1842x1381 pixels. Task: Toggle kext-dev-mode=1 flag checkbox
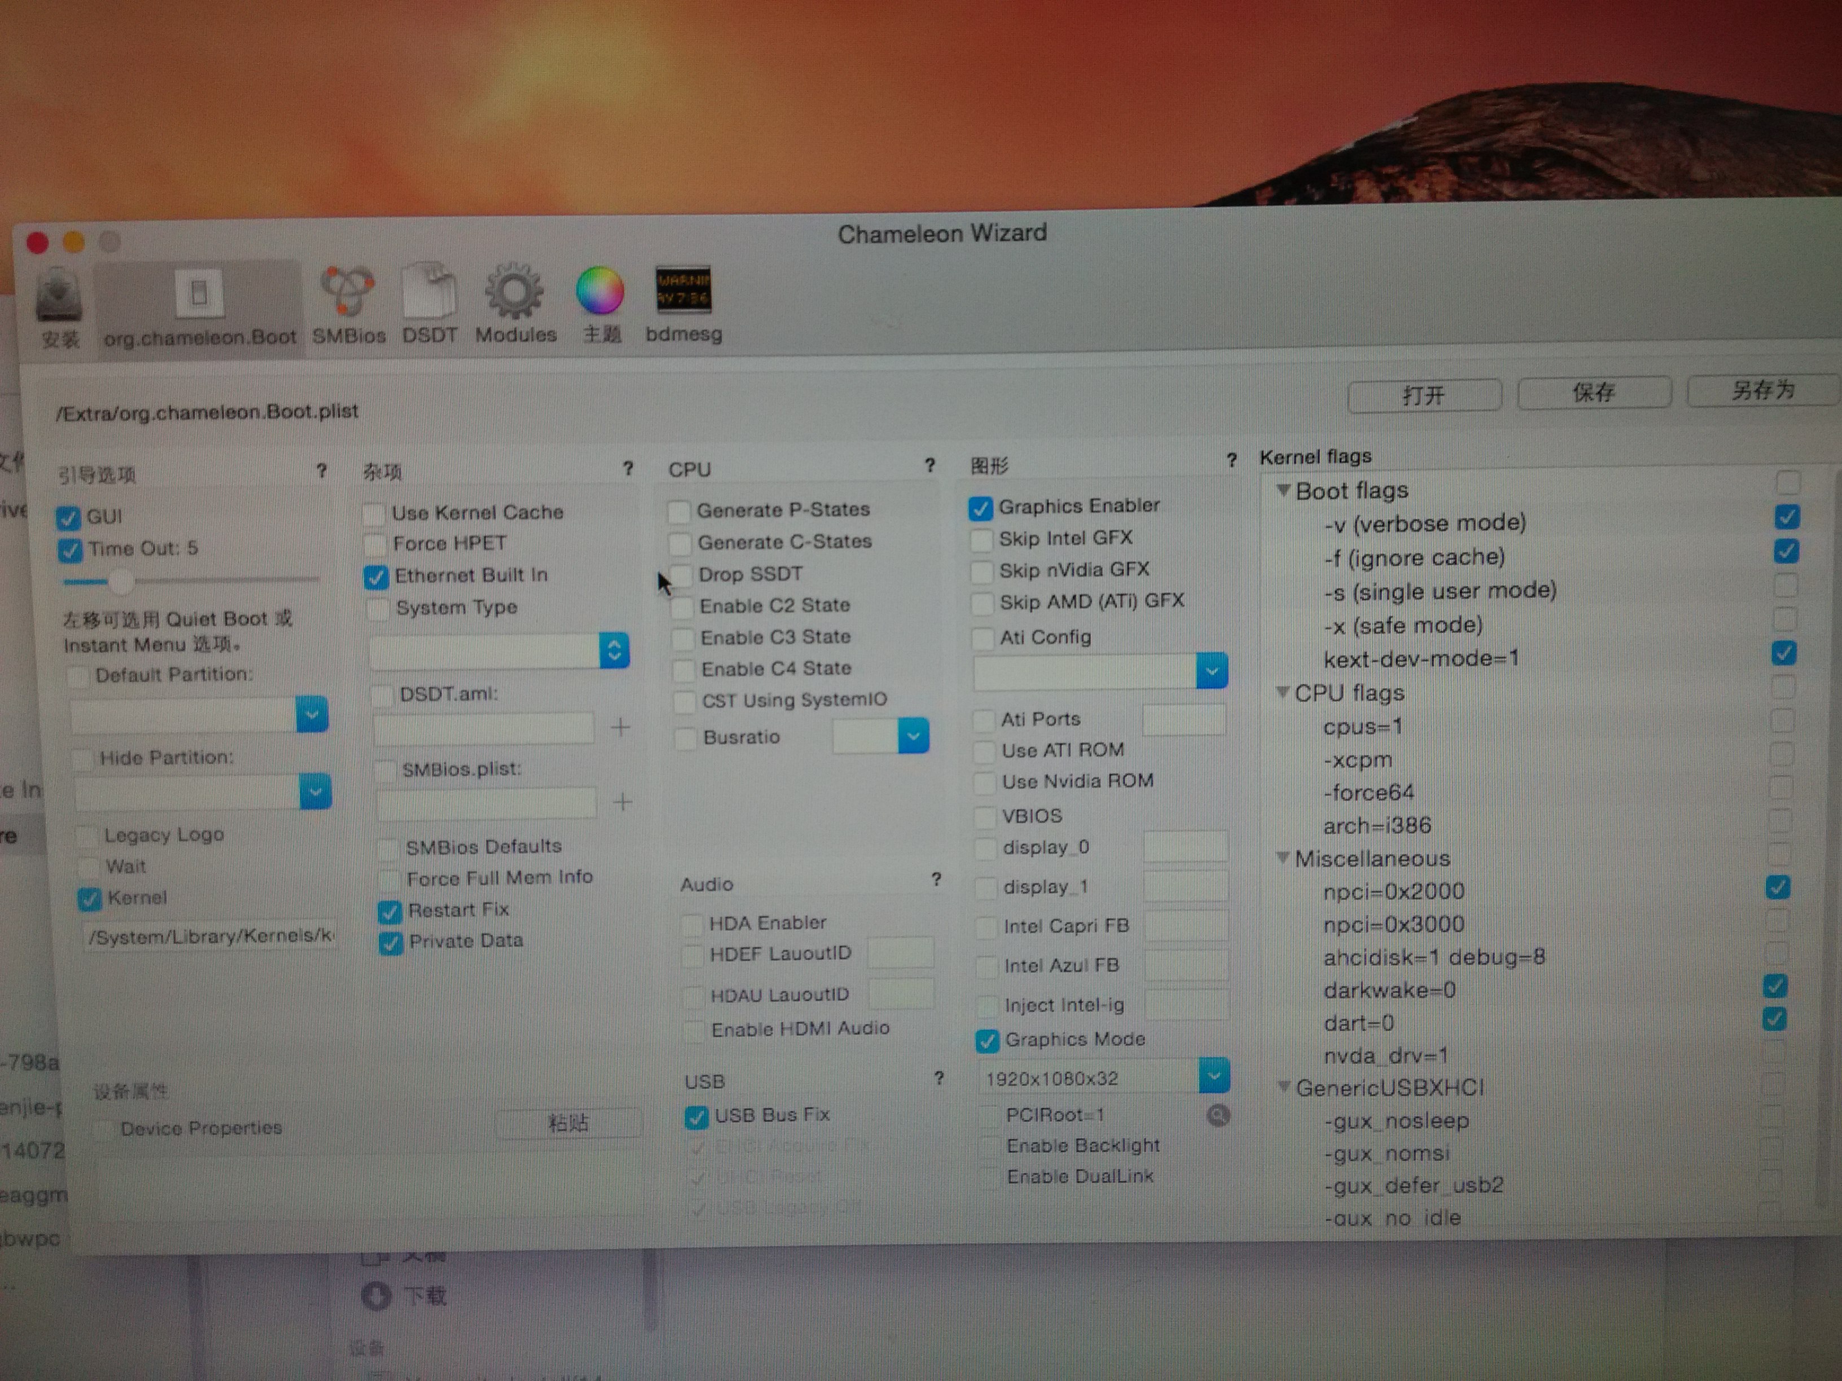[x=1783, y=653]
